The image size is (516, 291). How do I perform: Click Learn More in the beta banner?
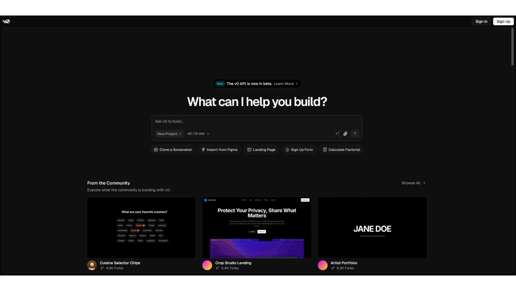pos(285,84)
